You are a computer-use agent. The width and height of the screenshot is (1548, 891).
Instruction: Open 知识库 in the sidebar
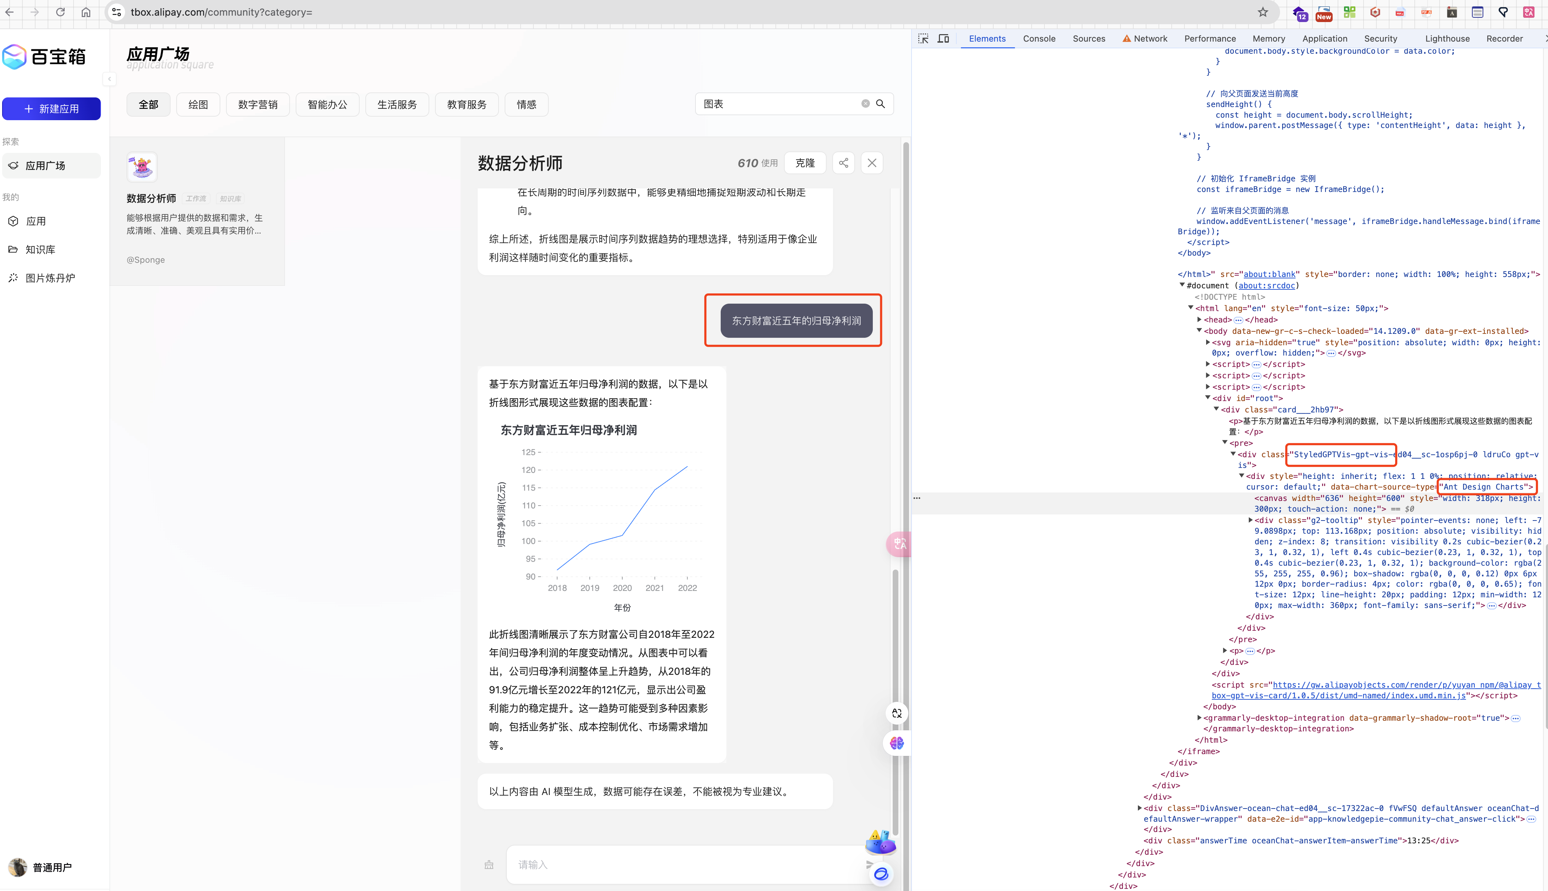41,250
